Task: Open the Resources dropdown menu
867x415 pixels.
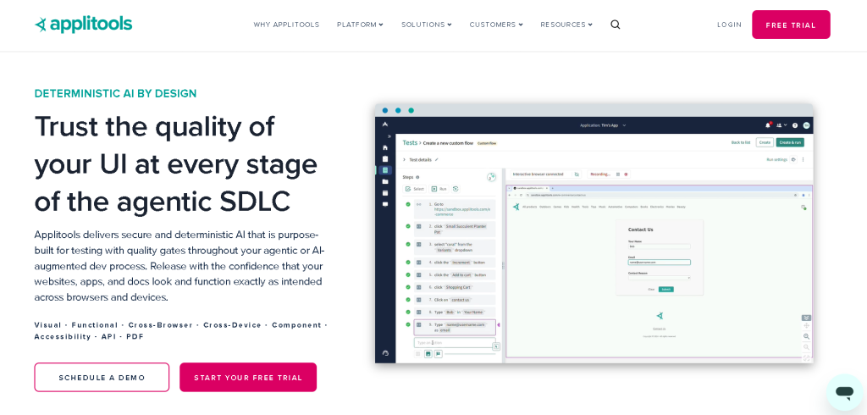Action: (x=566, y=25)
